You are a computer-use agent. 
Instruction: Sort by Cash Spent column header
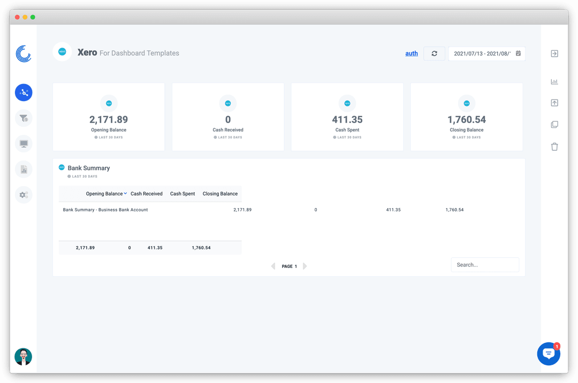pyautogui.click(x=182, y=194)
